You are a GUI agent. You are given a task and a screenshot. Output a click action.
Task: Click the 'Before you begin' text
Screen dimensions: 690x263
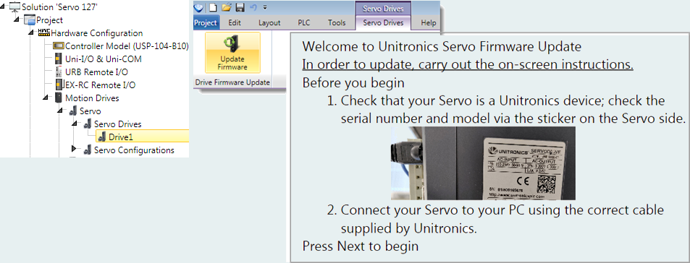(353, 82)
